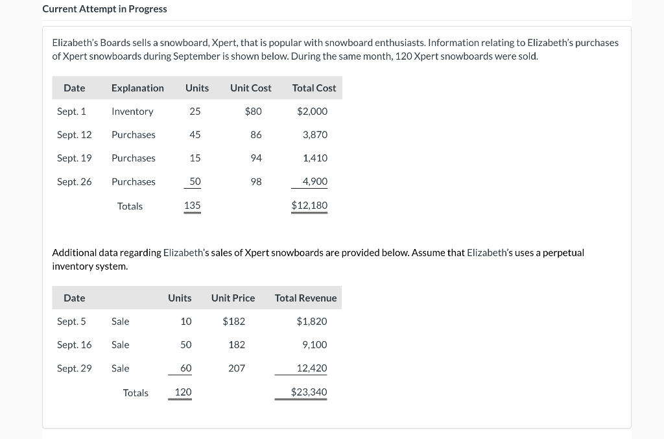Click the $23,340 total revenue value
This screenshot has height=439, width=664.
[309, 392]
